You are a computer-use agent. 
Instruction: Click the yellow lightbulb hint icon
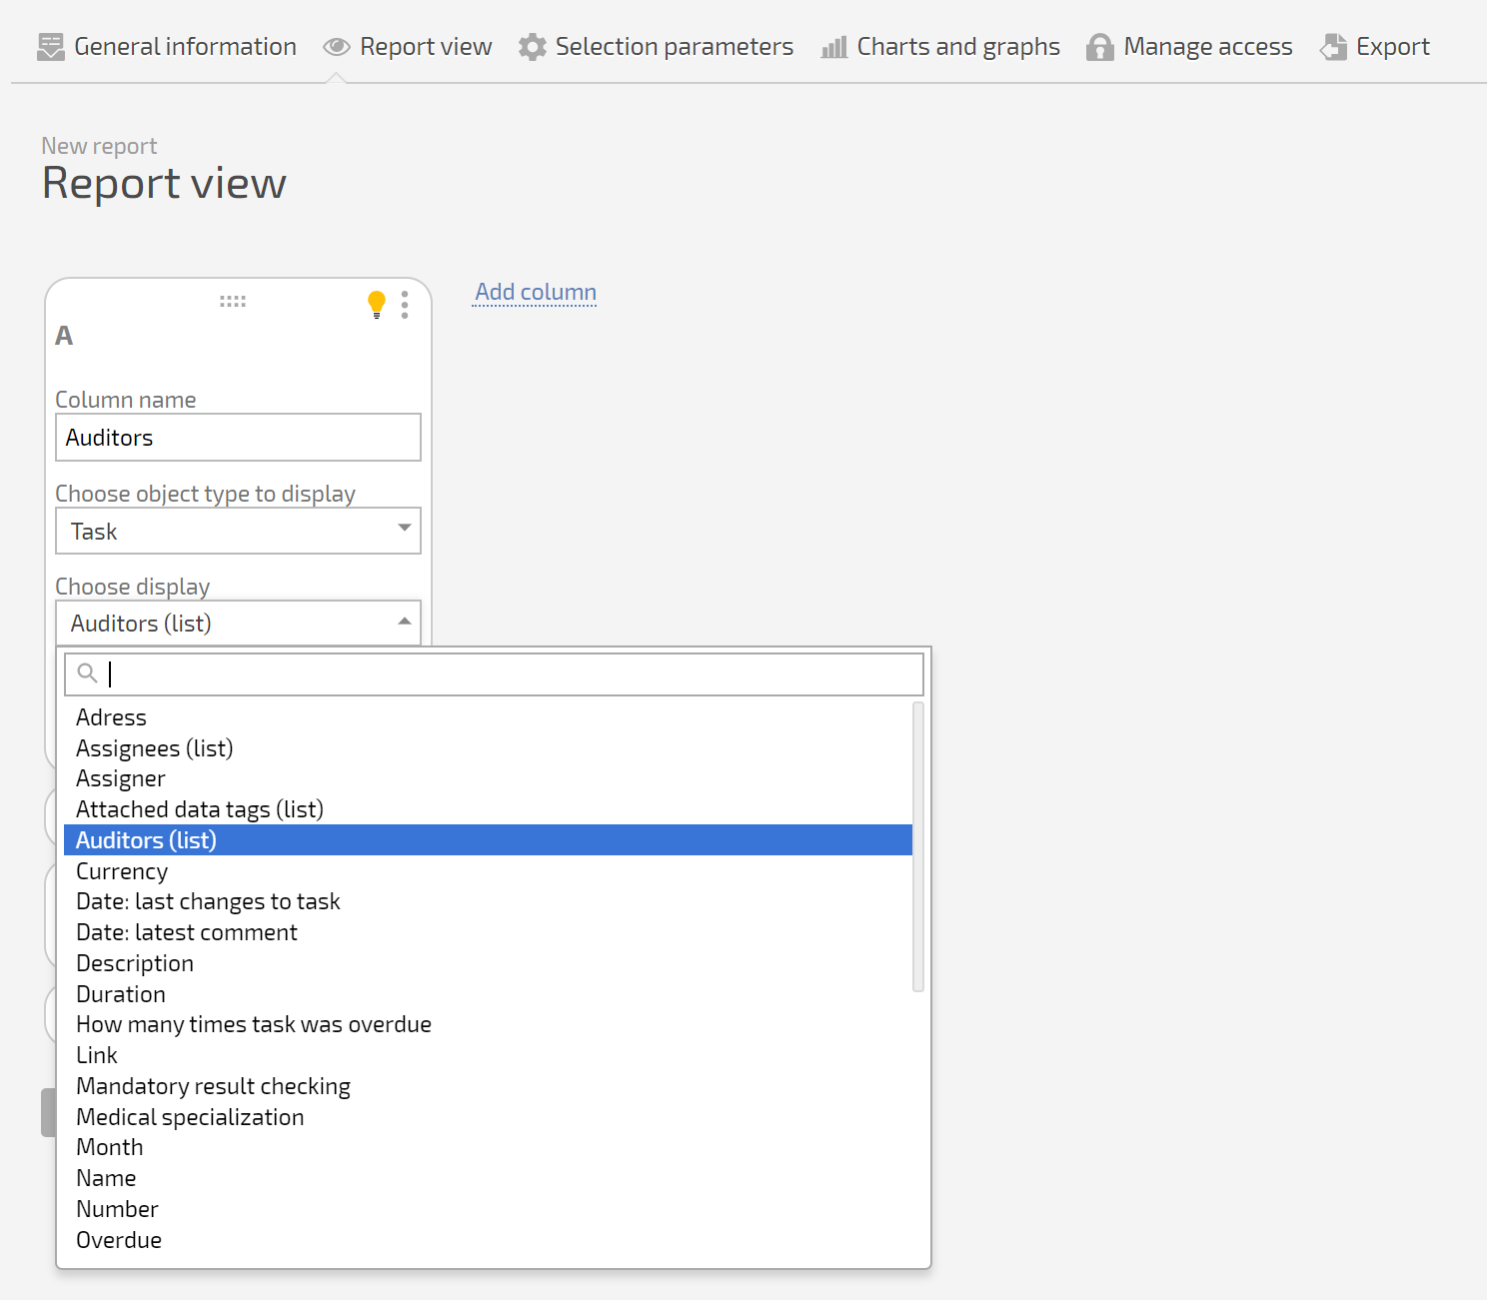pos(377,305)
